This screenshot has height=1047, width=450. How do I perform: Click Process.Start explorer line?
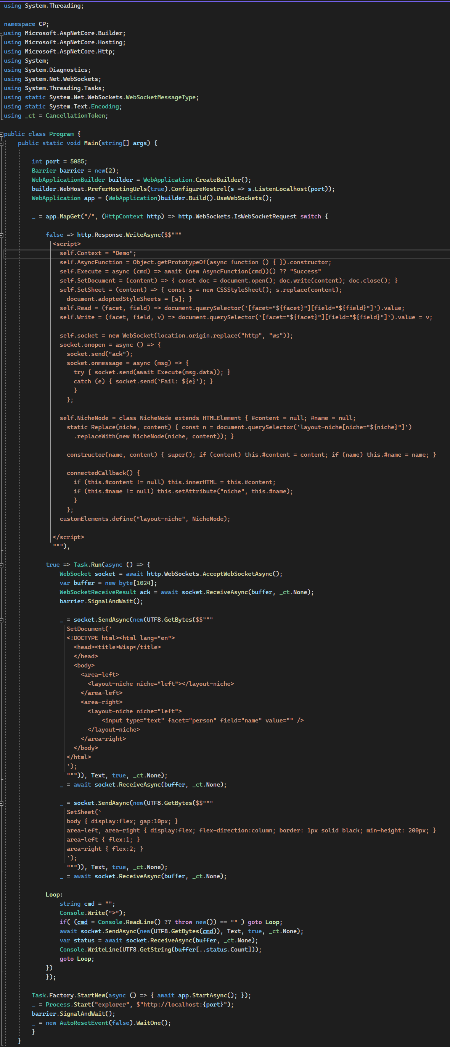pyautogui.click(x=133, y=1004)
